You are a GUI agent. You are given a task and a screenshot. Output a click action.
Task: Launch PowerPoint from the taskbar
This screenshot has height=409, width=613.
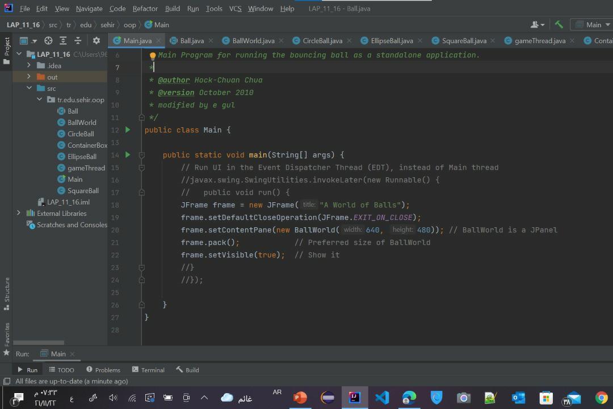(x=300, y=398)
